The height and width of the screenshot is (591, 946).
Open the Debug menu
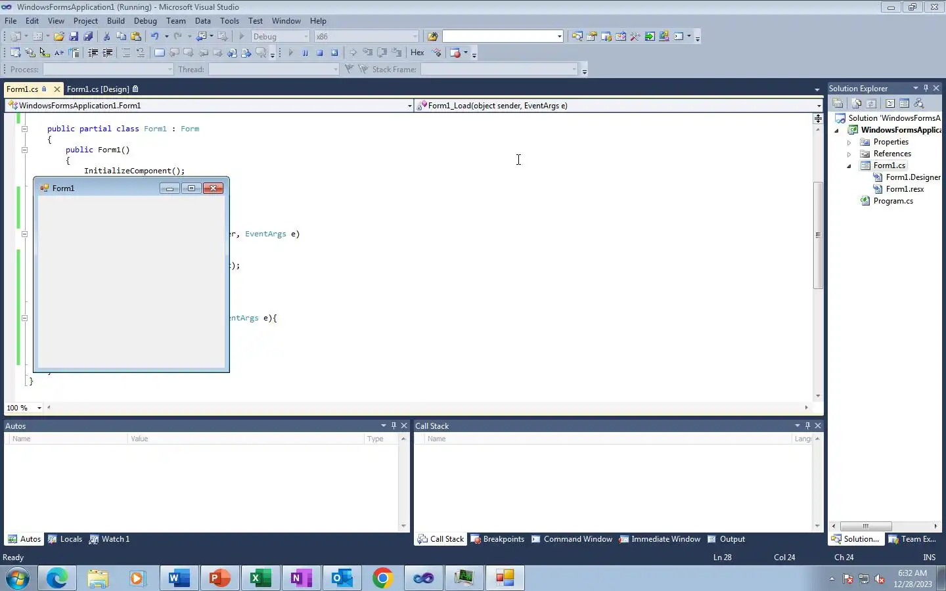tap(145, 21)
